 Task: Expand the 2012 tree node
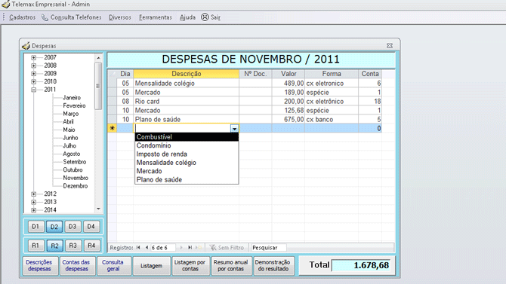coord(33,194)
